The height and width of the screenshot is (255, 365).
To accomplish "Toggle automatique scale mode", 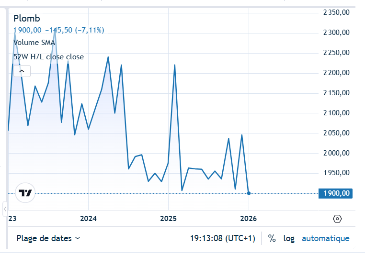I will (x=325, y=238).
